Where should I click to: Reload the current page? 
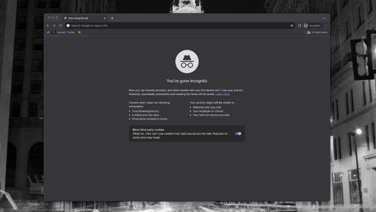60,25
